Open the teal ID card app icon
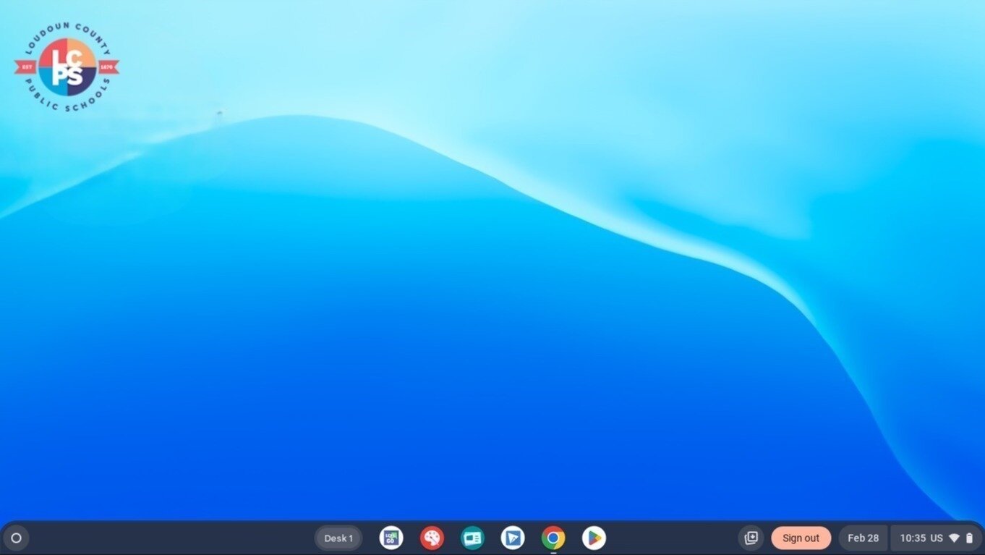Image resolution: width=985 pixels, height=555 pixels. point(472,538)
